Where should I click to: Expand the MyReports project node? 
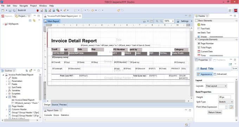pos(3,24)
